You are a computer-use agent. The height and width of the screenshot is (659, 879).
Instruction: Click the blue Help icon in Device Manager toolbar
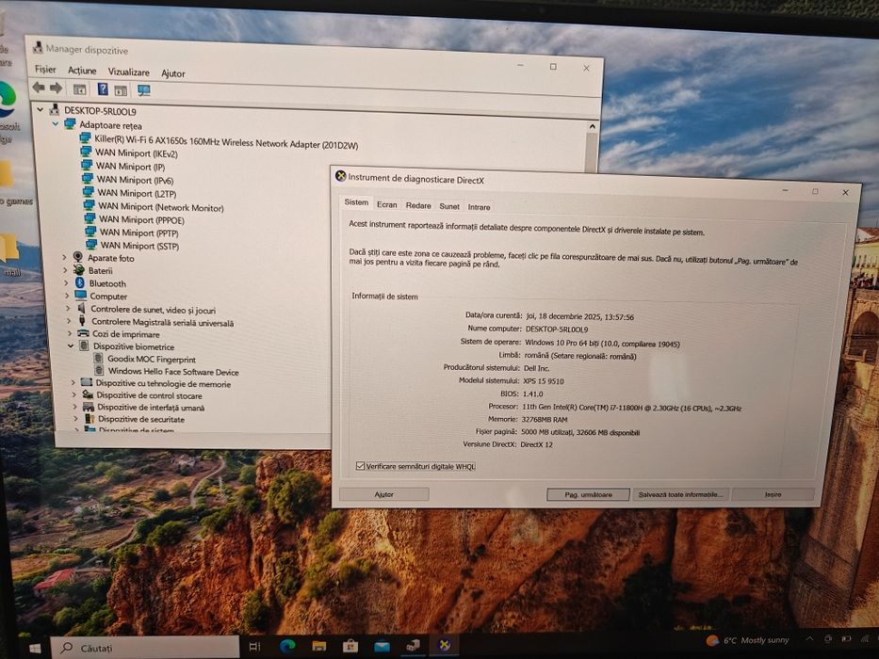103,89
